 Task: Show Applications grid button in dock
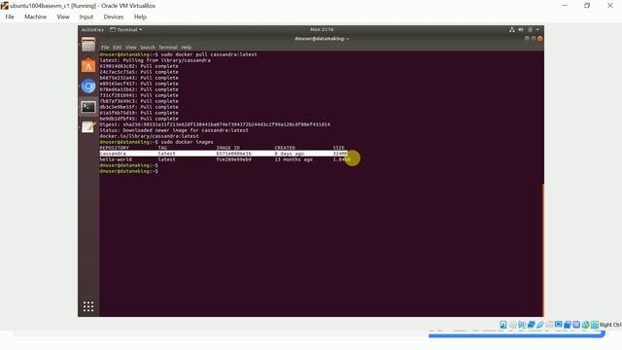[88, 306]
